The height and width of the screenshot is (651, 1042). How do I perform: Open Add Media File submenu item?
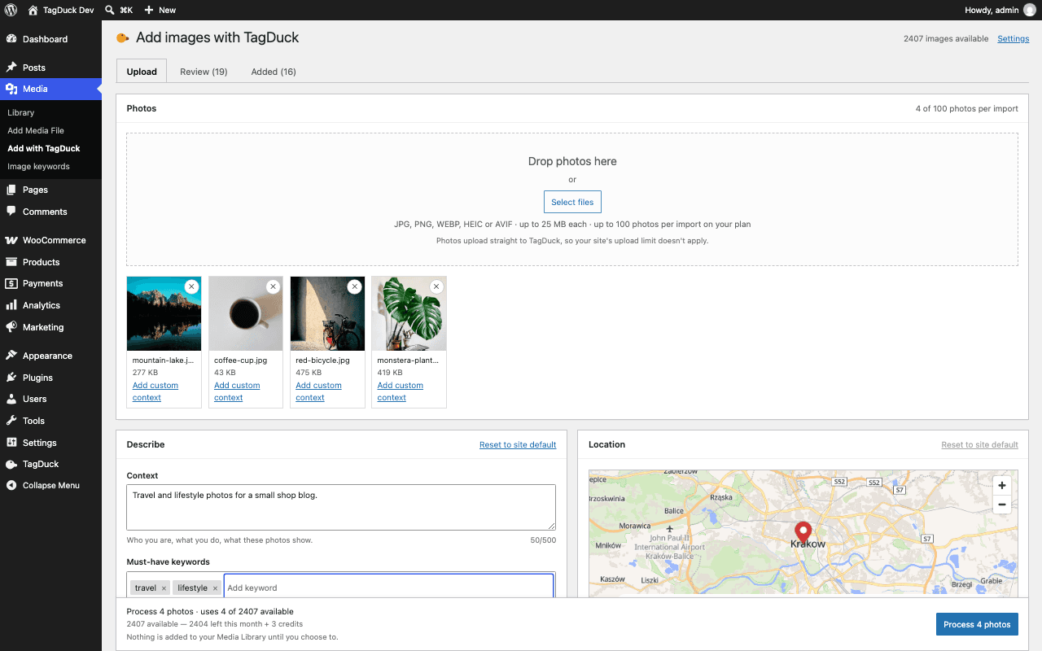point(36,130)
